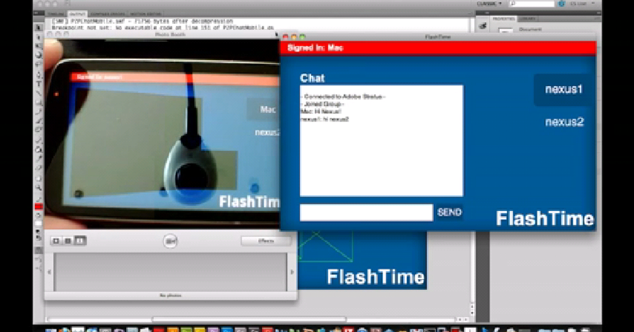Click the right arrow of Photo Booth strip
This screenshot has width=634, height=332.
coord(292,272)
